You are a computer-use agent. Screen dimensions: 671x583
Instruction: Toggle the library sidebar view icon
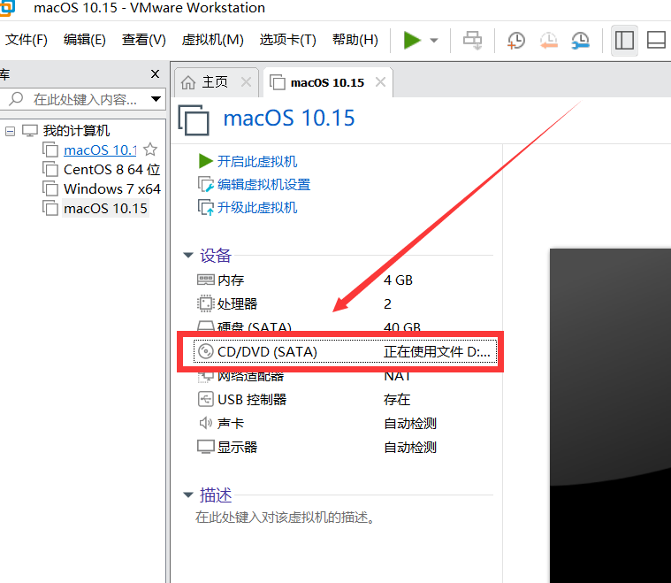pyautogui.click(x=624, y=41)
